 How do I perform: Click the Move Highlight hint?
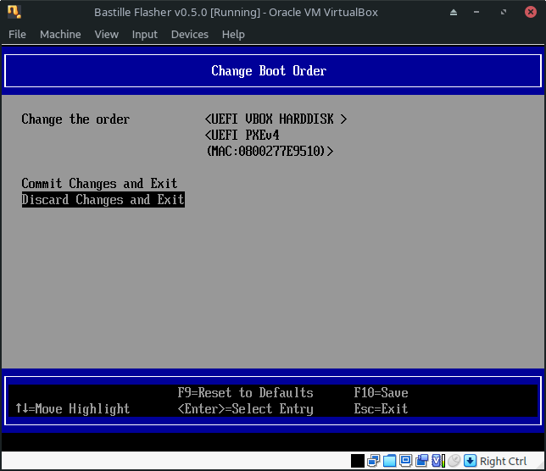click(x=72, y=408)
